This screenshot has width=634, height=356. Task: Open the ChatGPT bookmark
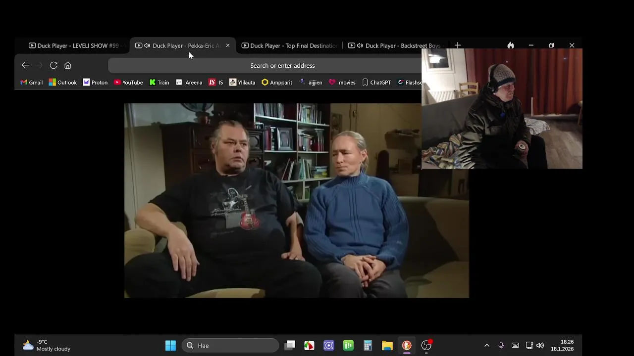pos(376,83)
